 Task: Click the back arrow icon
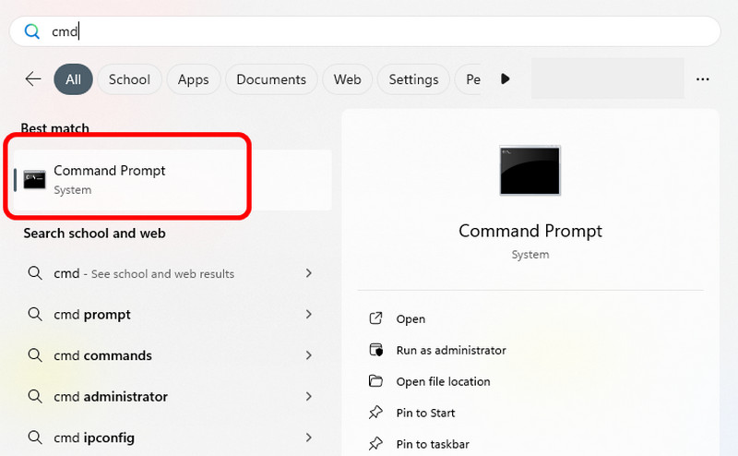pyautogui.click(x=33, y=79)
